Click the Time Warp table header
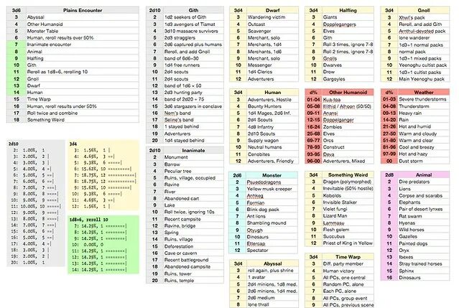 coord(348,257)
